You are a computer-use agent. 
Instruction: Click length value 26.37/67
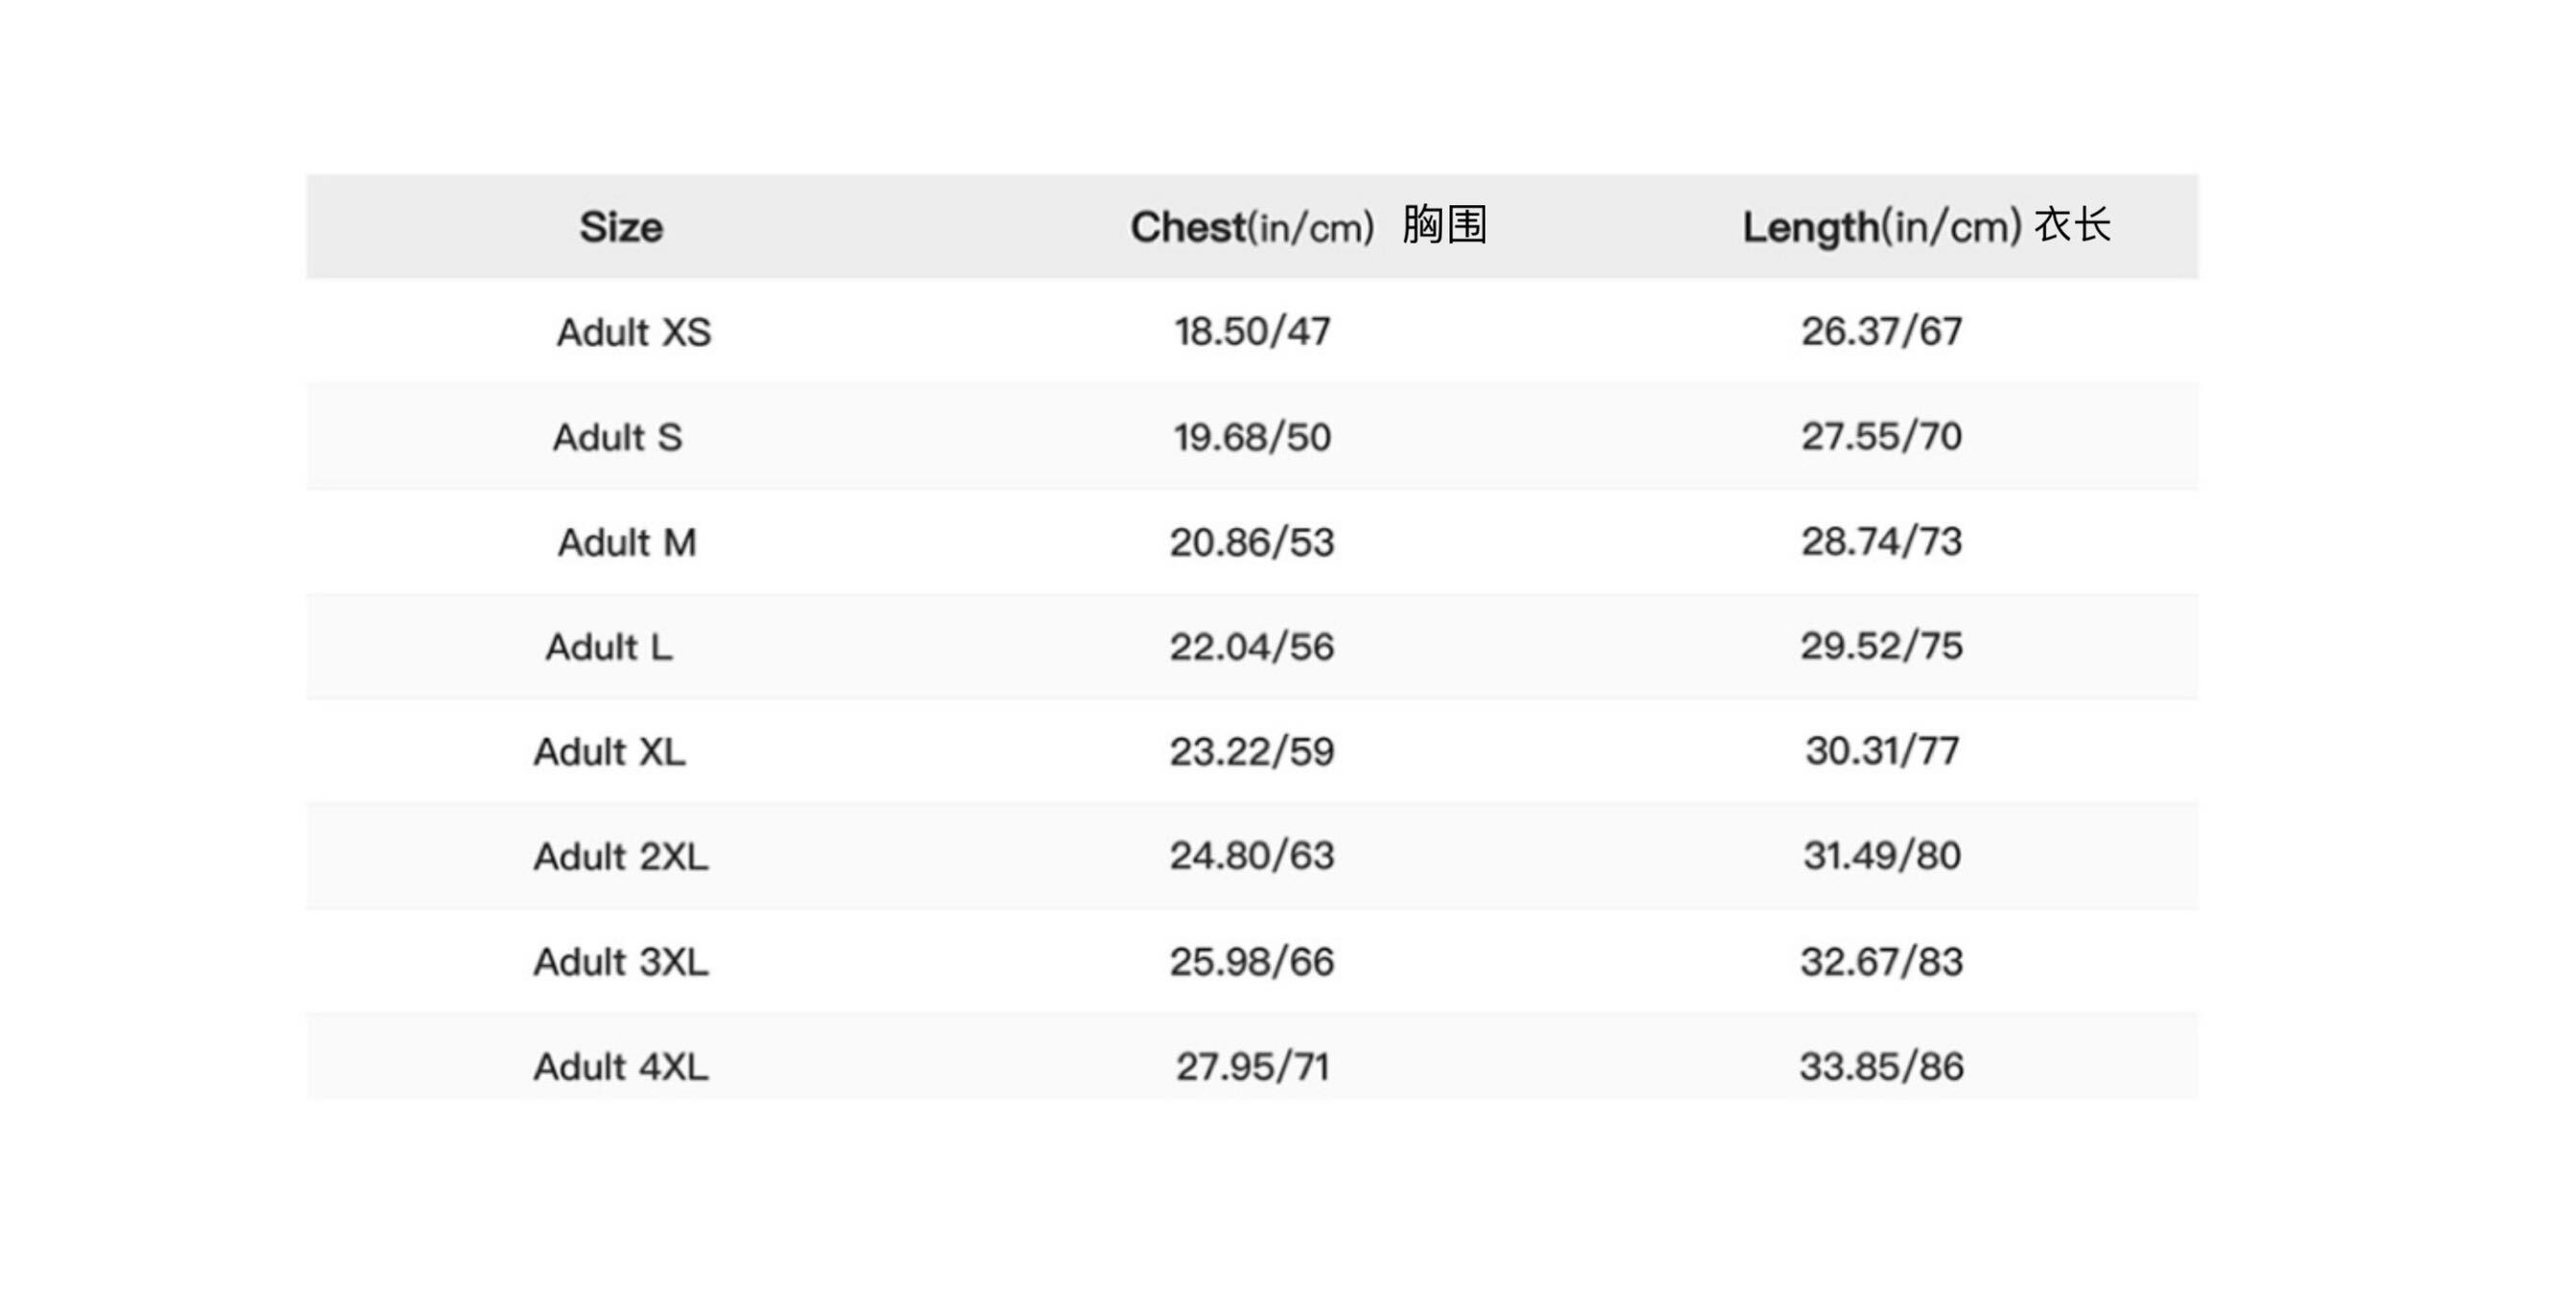(1882, 332)
